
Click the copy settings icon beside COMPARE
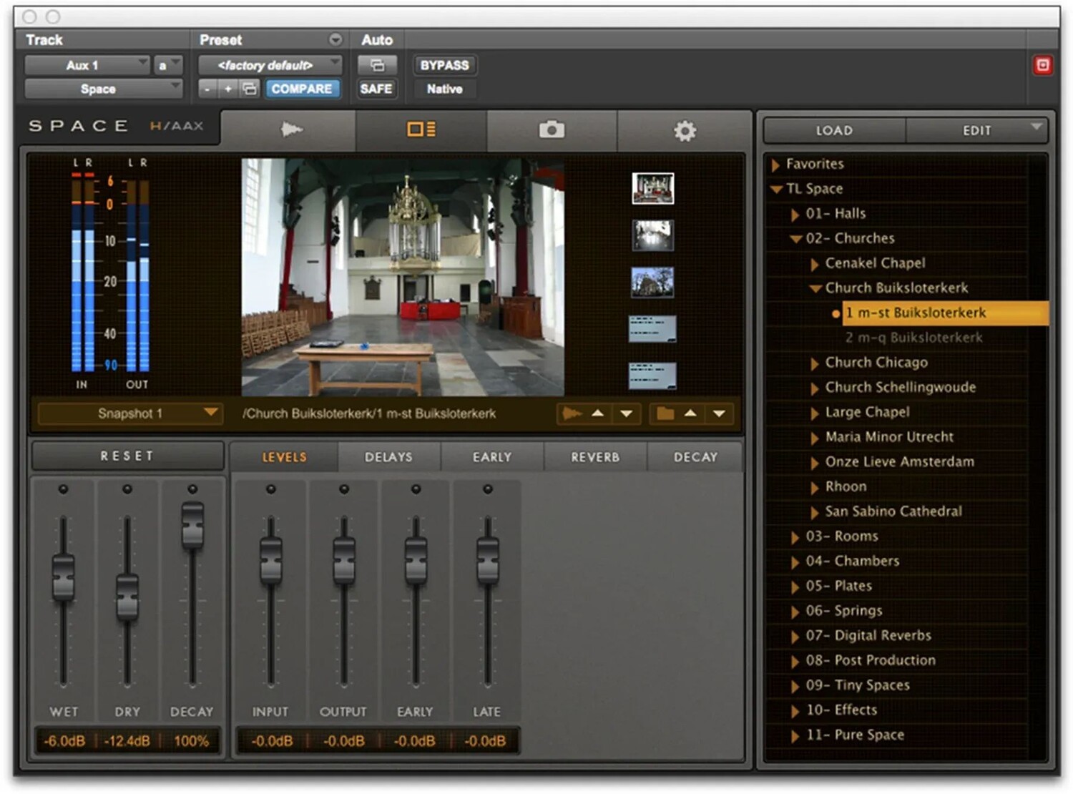250,89
